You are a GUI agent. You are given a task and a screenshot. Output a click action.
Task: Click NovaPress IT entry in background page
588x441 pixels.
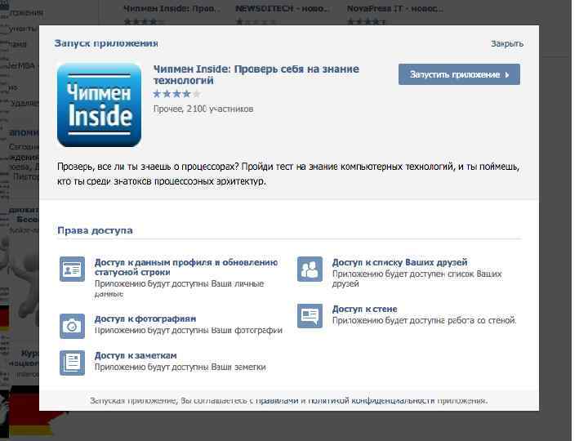pos(394,9)
